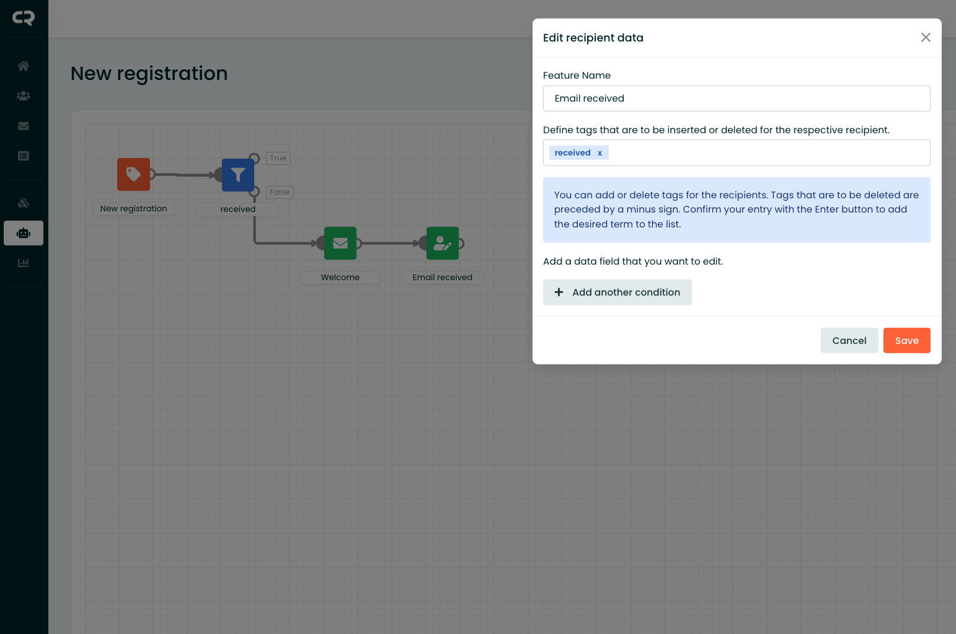Viewport: 956px width, 634px height.
Task: Remove the 'received' tag with x
Action: tap(600, 153)
